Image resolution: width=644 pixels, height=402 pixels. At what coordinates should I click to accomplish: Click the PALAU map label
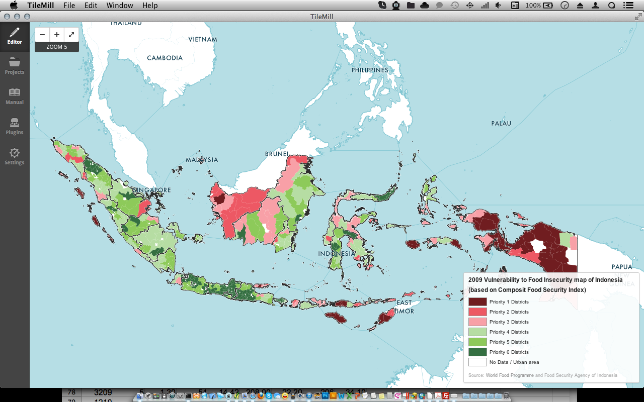501,123
